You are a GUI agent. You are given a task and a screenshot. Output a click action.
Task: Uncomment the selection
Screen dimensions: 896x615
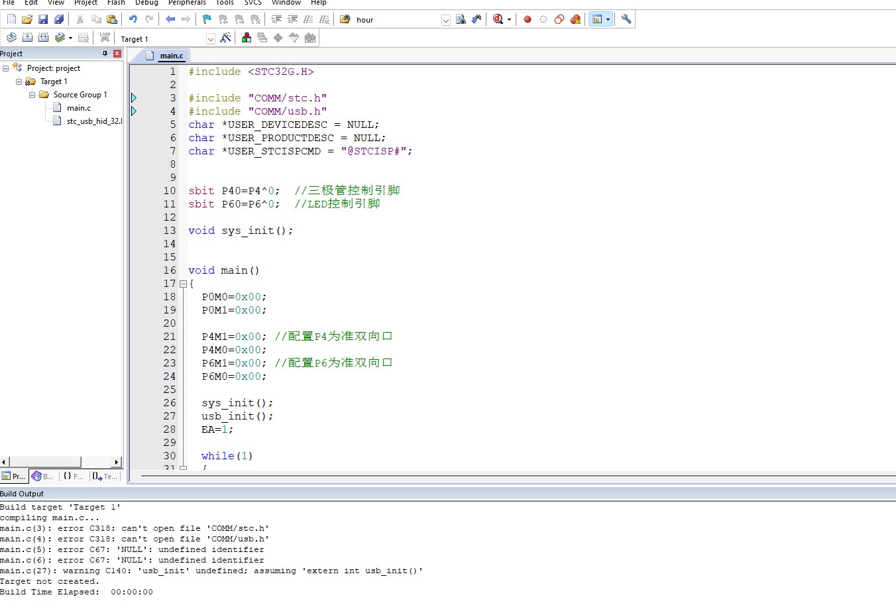(324, 19)
